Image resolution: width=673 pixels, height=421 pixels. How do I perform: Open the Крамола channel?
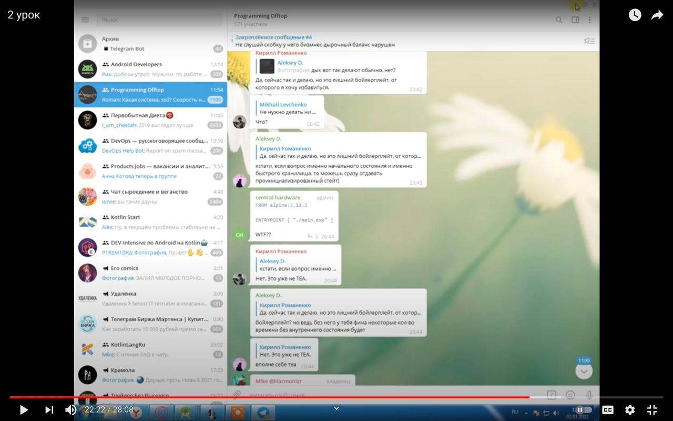click(x=150, y=375)
